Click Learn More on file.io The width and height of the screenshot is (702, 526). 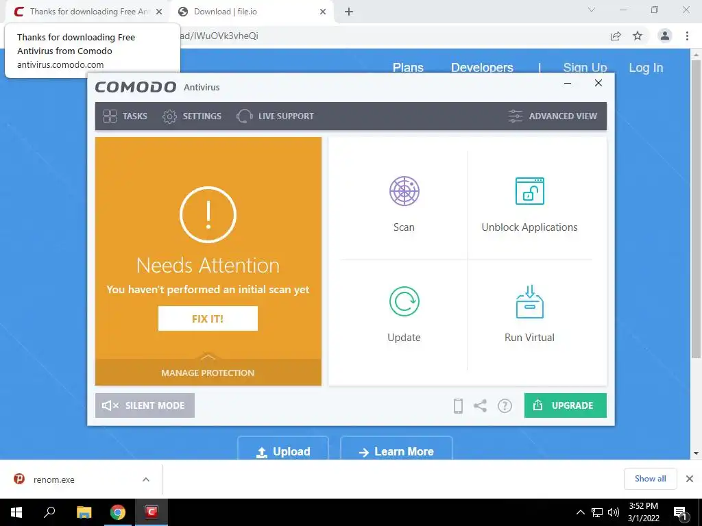396,449
